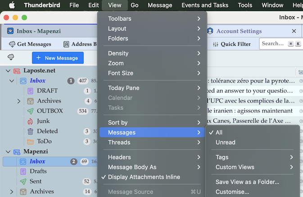
Task: Click the Deleted trash icon
Action: click(x=30, y=131)
